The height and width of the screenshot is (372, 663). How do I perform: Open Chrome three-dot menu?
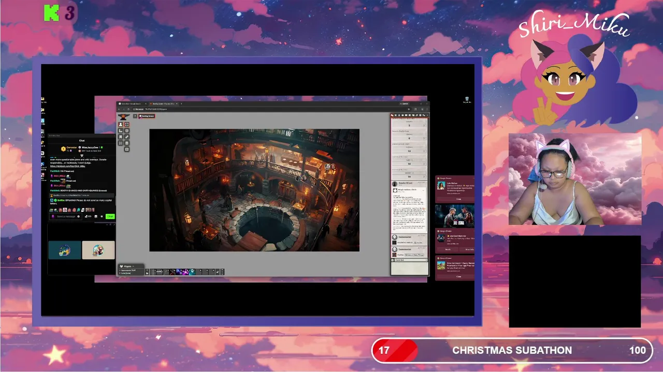(427, 109)
